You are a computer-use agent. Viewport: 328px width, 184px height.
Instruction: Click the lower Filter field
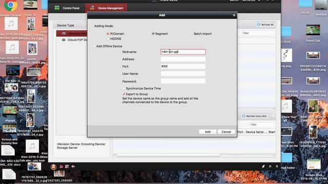(x=262, y=125)
